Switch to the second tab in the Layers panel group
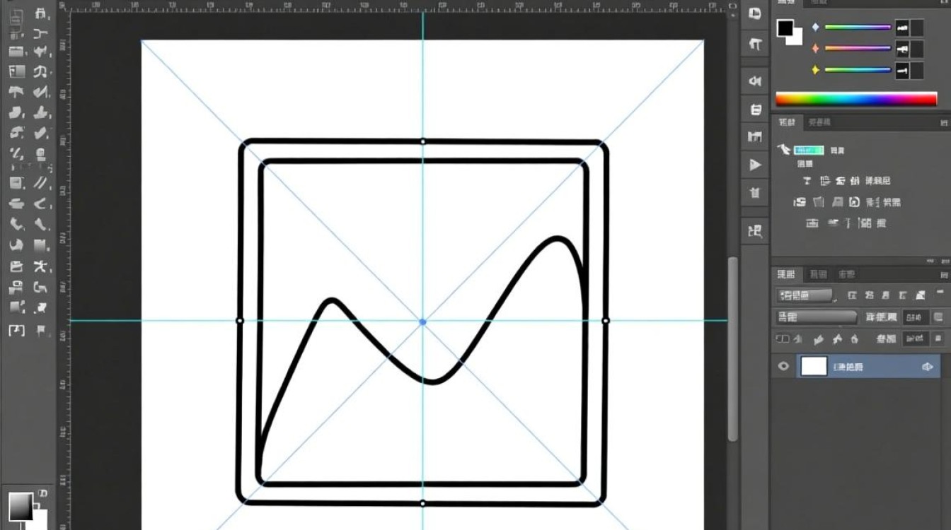This screenshot has width=951, height=530. pyautogui.click(x=818, y=274)
